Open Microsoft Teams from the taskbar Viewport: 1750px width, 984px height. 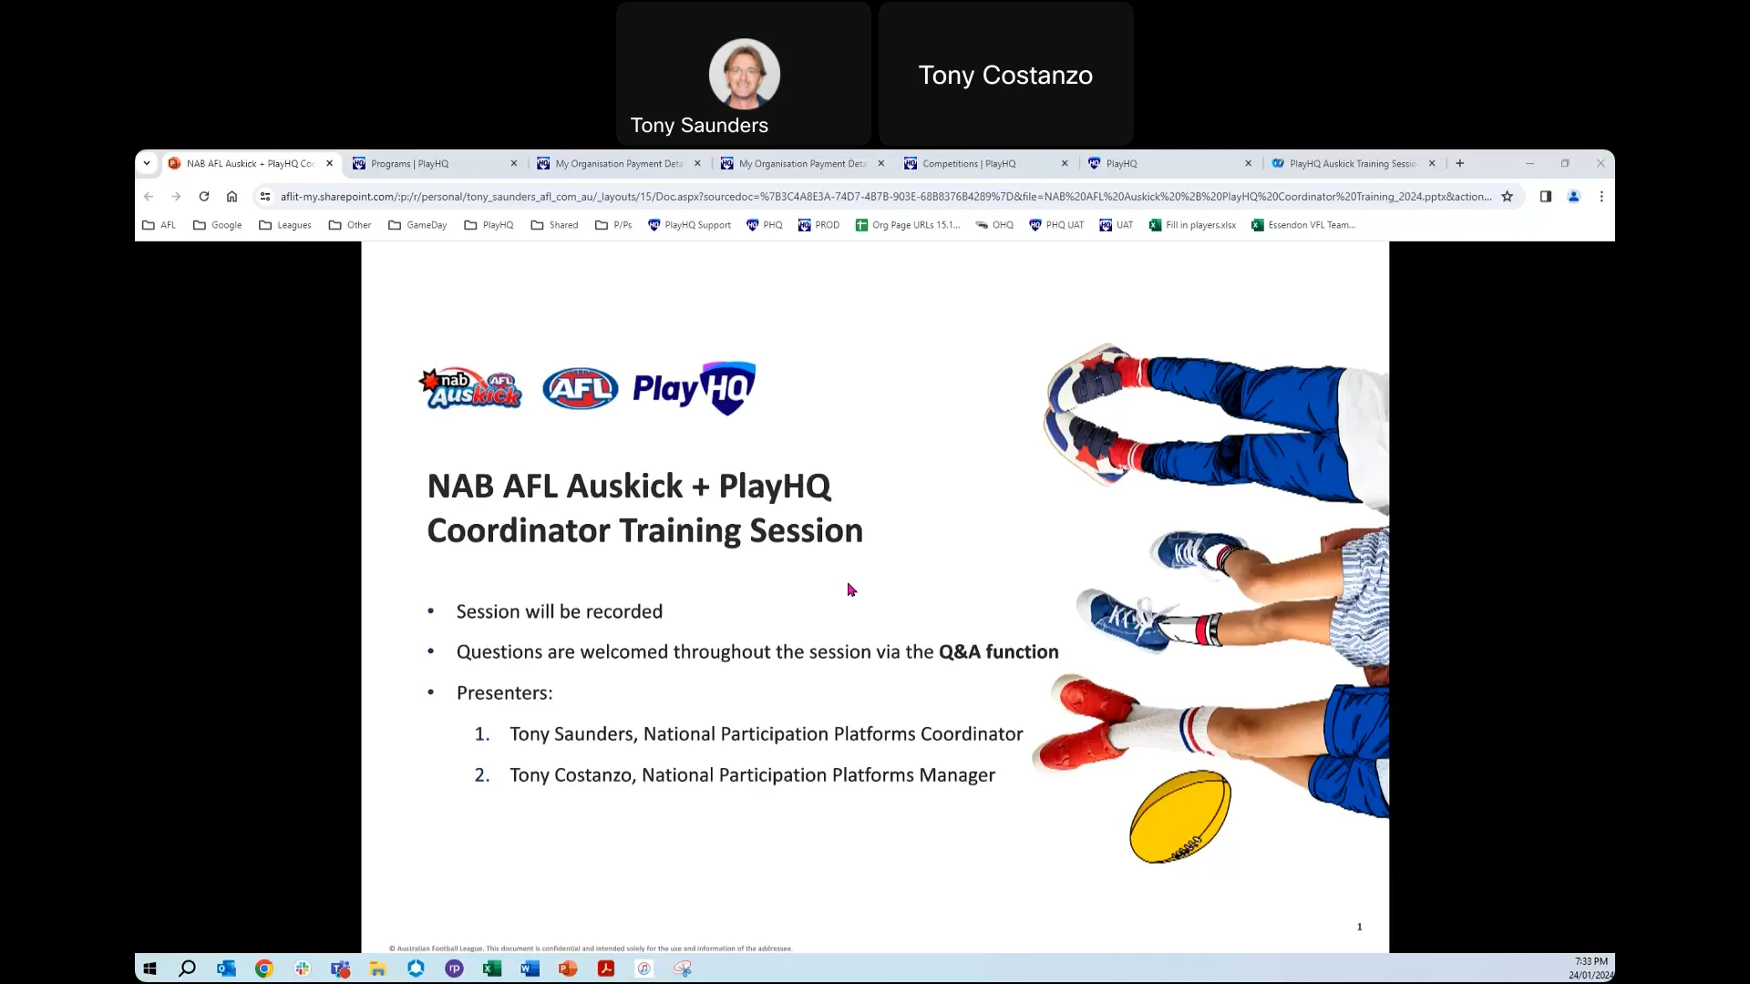(340, 969)
